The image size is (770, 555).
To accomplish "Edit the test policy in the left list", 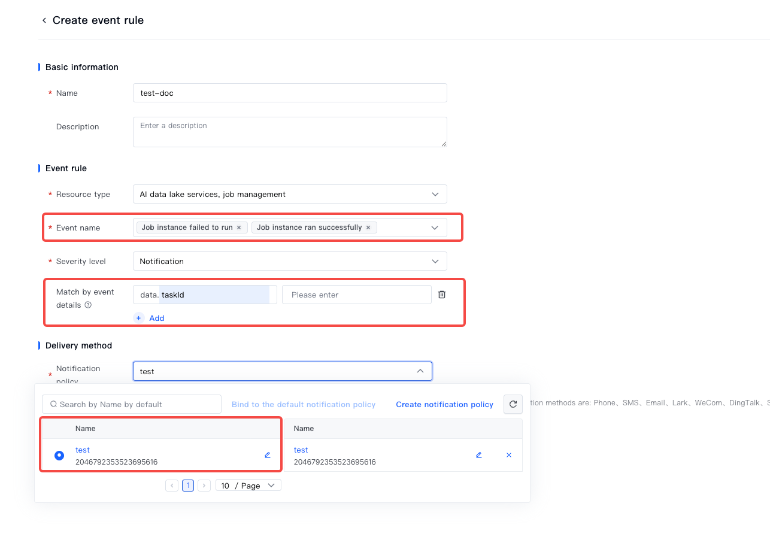I will point(268,455).
